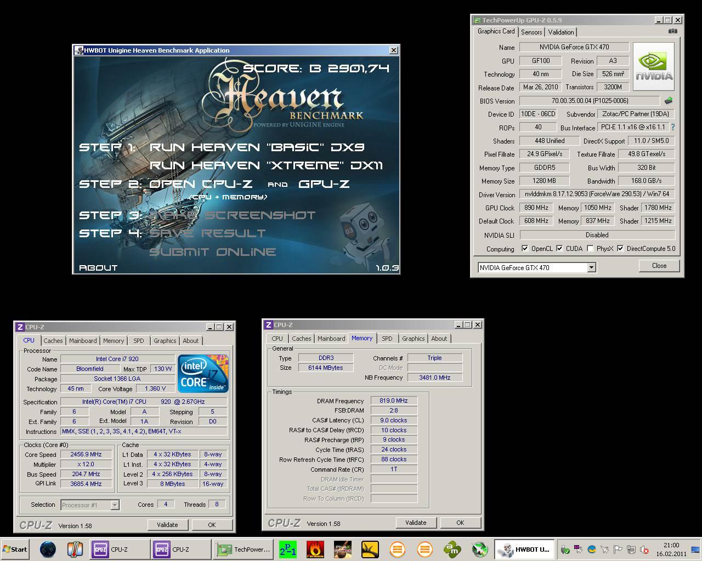Image resolution: width=702 pixels, height=561 pixels.
Task: Click the HWBOT Heaven title bar icon
Action: click(79, 50)
